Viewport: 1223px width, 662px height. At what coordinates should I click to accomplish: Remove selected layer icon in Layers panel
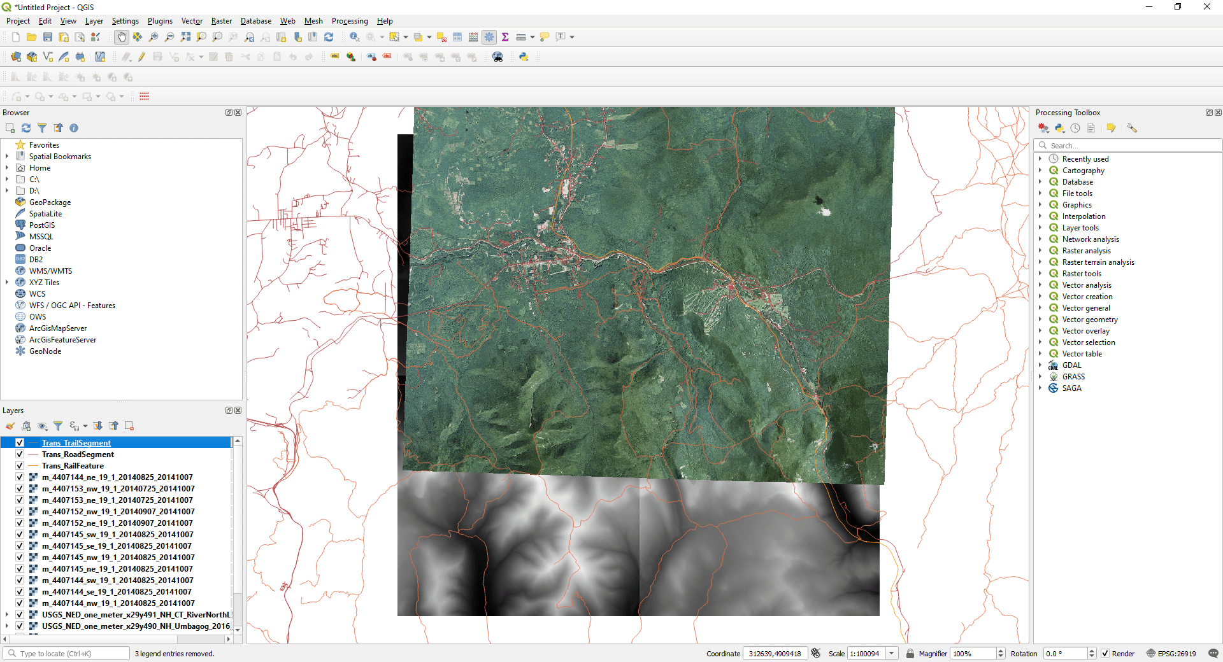click(x=129, y=426)
